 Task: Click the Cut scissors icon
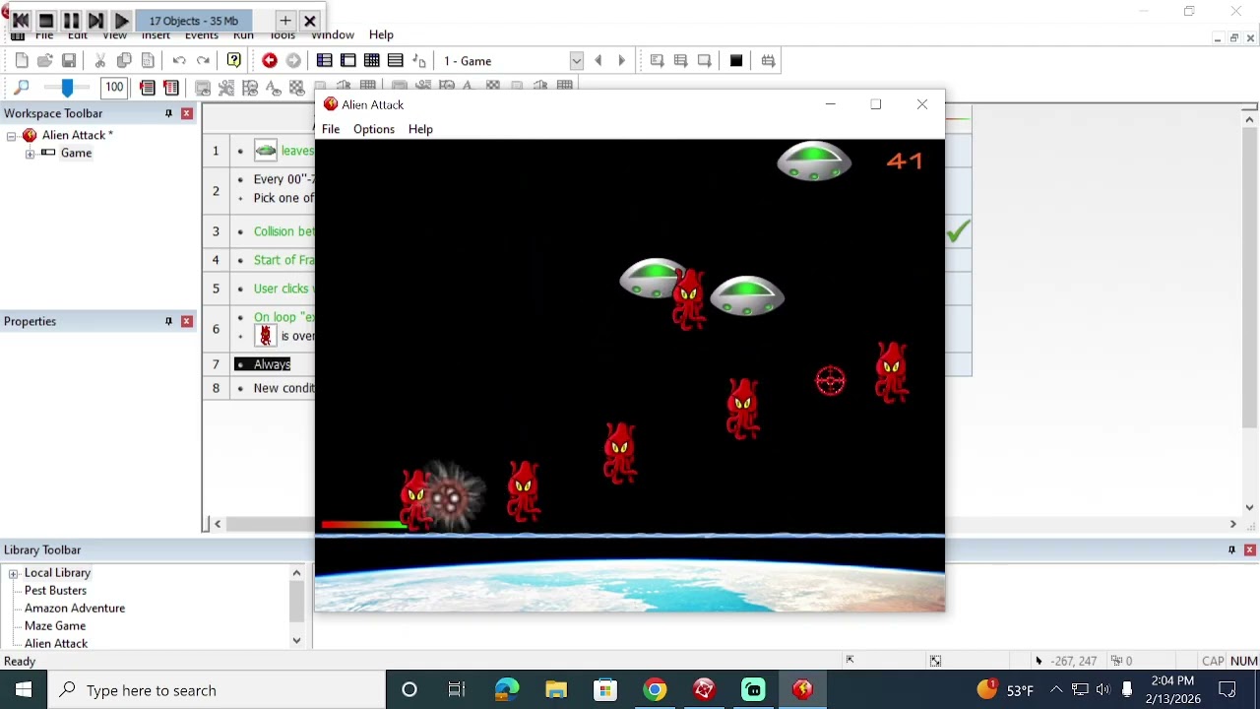(100, 61)
